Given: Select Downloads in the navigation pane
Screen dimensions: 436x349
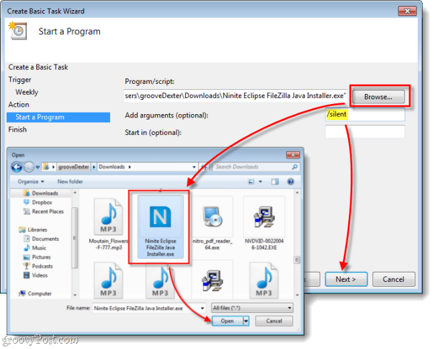Looking at the screenshot, I should click(x=41, y=193).
